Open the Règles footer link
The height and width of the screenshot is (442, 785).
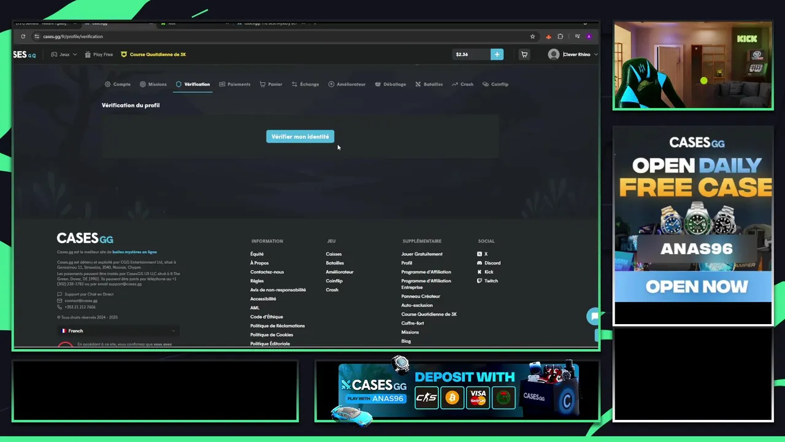(x=257, y=281)
